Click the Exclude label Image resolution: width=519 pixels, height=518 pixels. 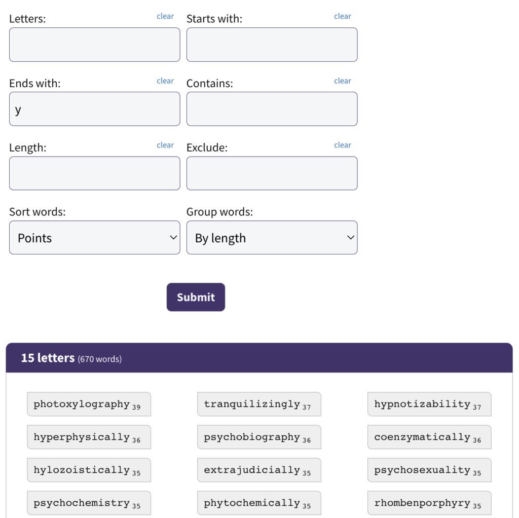(x=207, y=147)
